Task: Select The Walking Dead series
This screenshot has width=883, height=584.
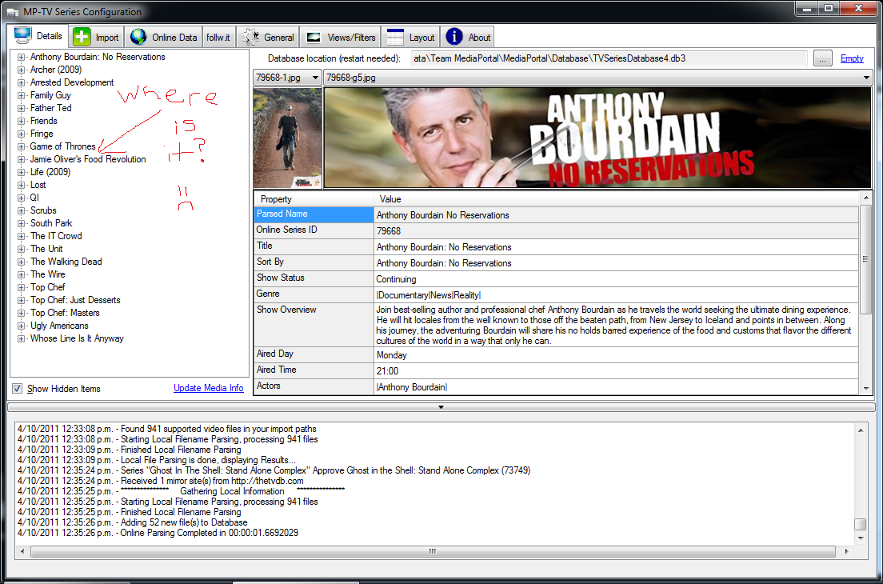Action: click(x=66, y=262)
